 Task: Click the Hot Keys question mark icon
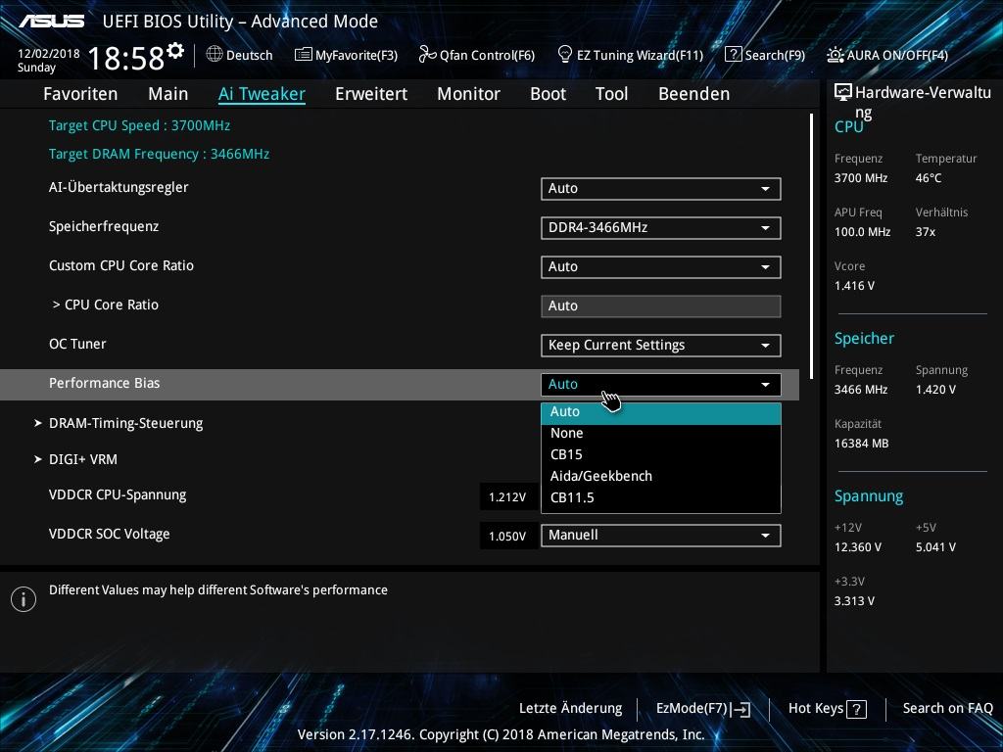click(856, 709)
